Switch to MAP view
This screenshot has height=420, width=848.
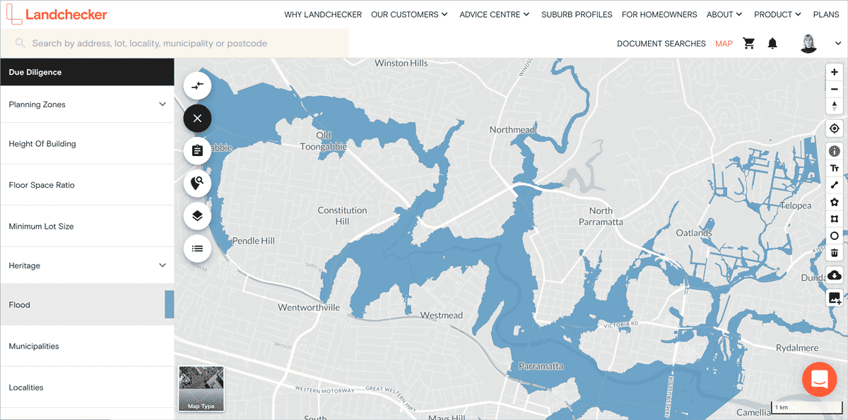724,44
